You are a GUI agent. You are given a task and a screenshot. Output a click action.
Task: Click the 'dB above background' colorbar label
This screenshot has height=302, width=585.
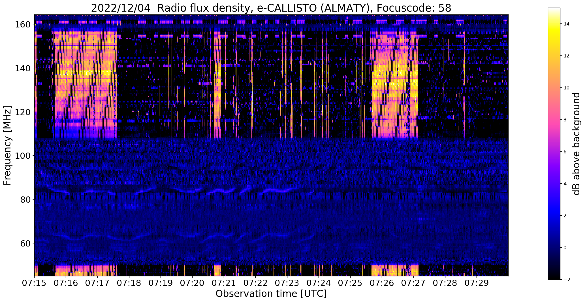pos(576,143)
